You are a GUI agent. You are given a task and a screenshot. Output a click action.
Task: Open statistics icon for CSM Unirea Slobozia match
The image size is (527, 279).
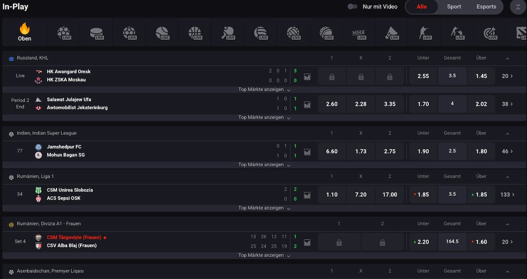click(307, 195)
